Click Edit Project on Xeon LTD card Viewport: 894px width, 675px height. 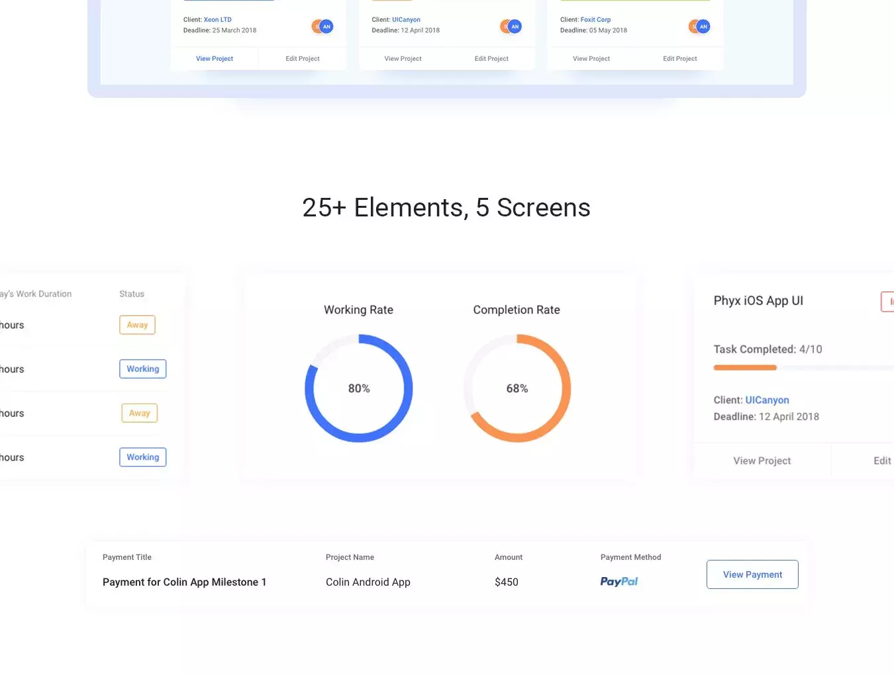click(x=303, y=59)
